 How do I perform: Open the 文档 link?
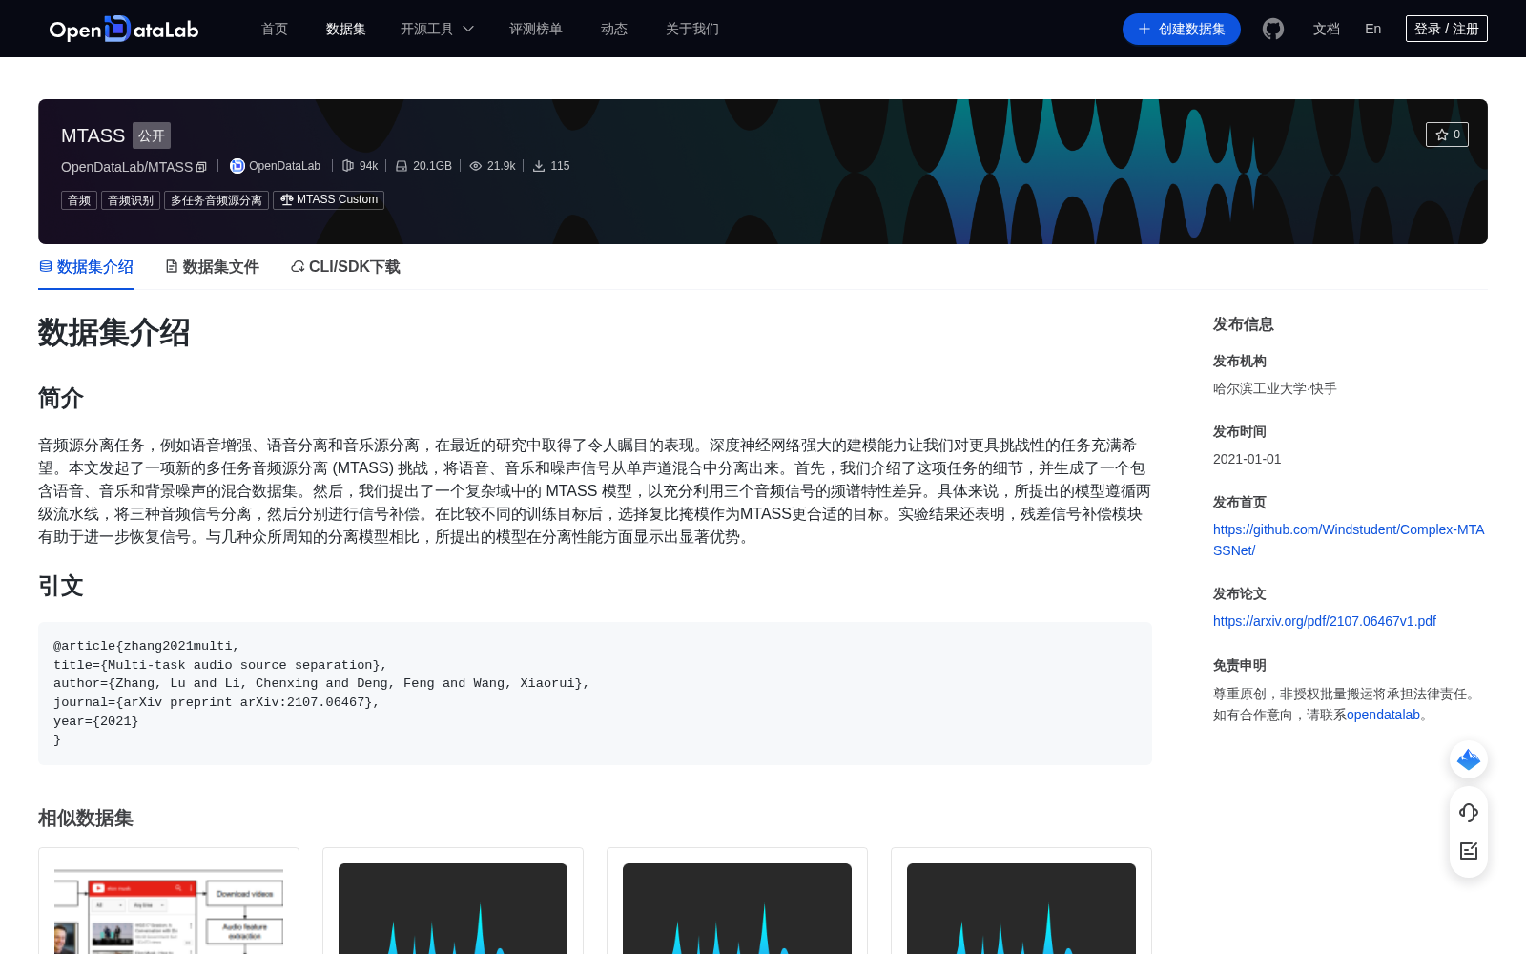pyautogui.click(x=1327, y=29)
